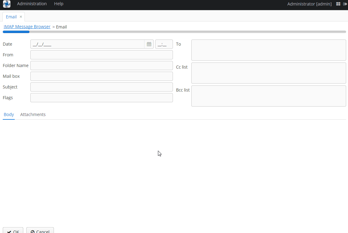Click inside the To recipients box
The width and height of the screenshot is (348, 233).
tap(268, 50)
